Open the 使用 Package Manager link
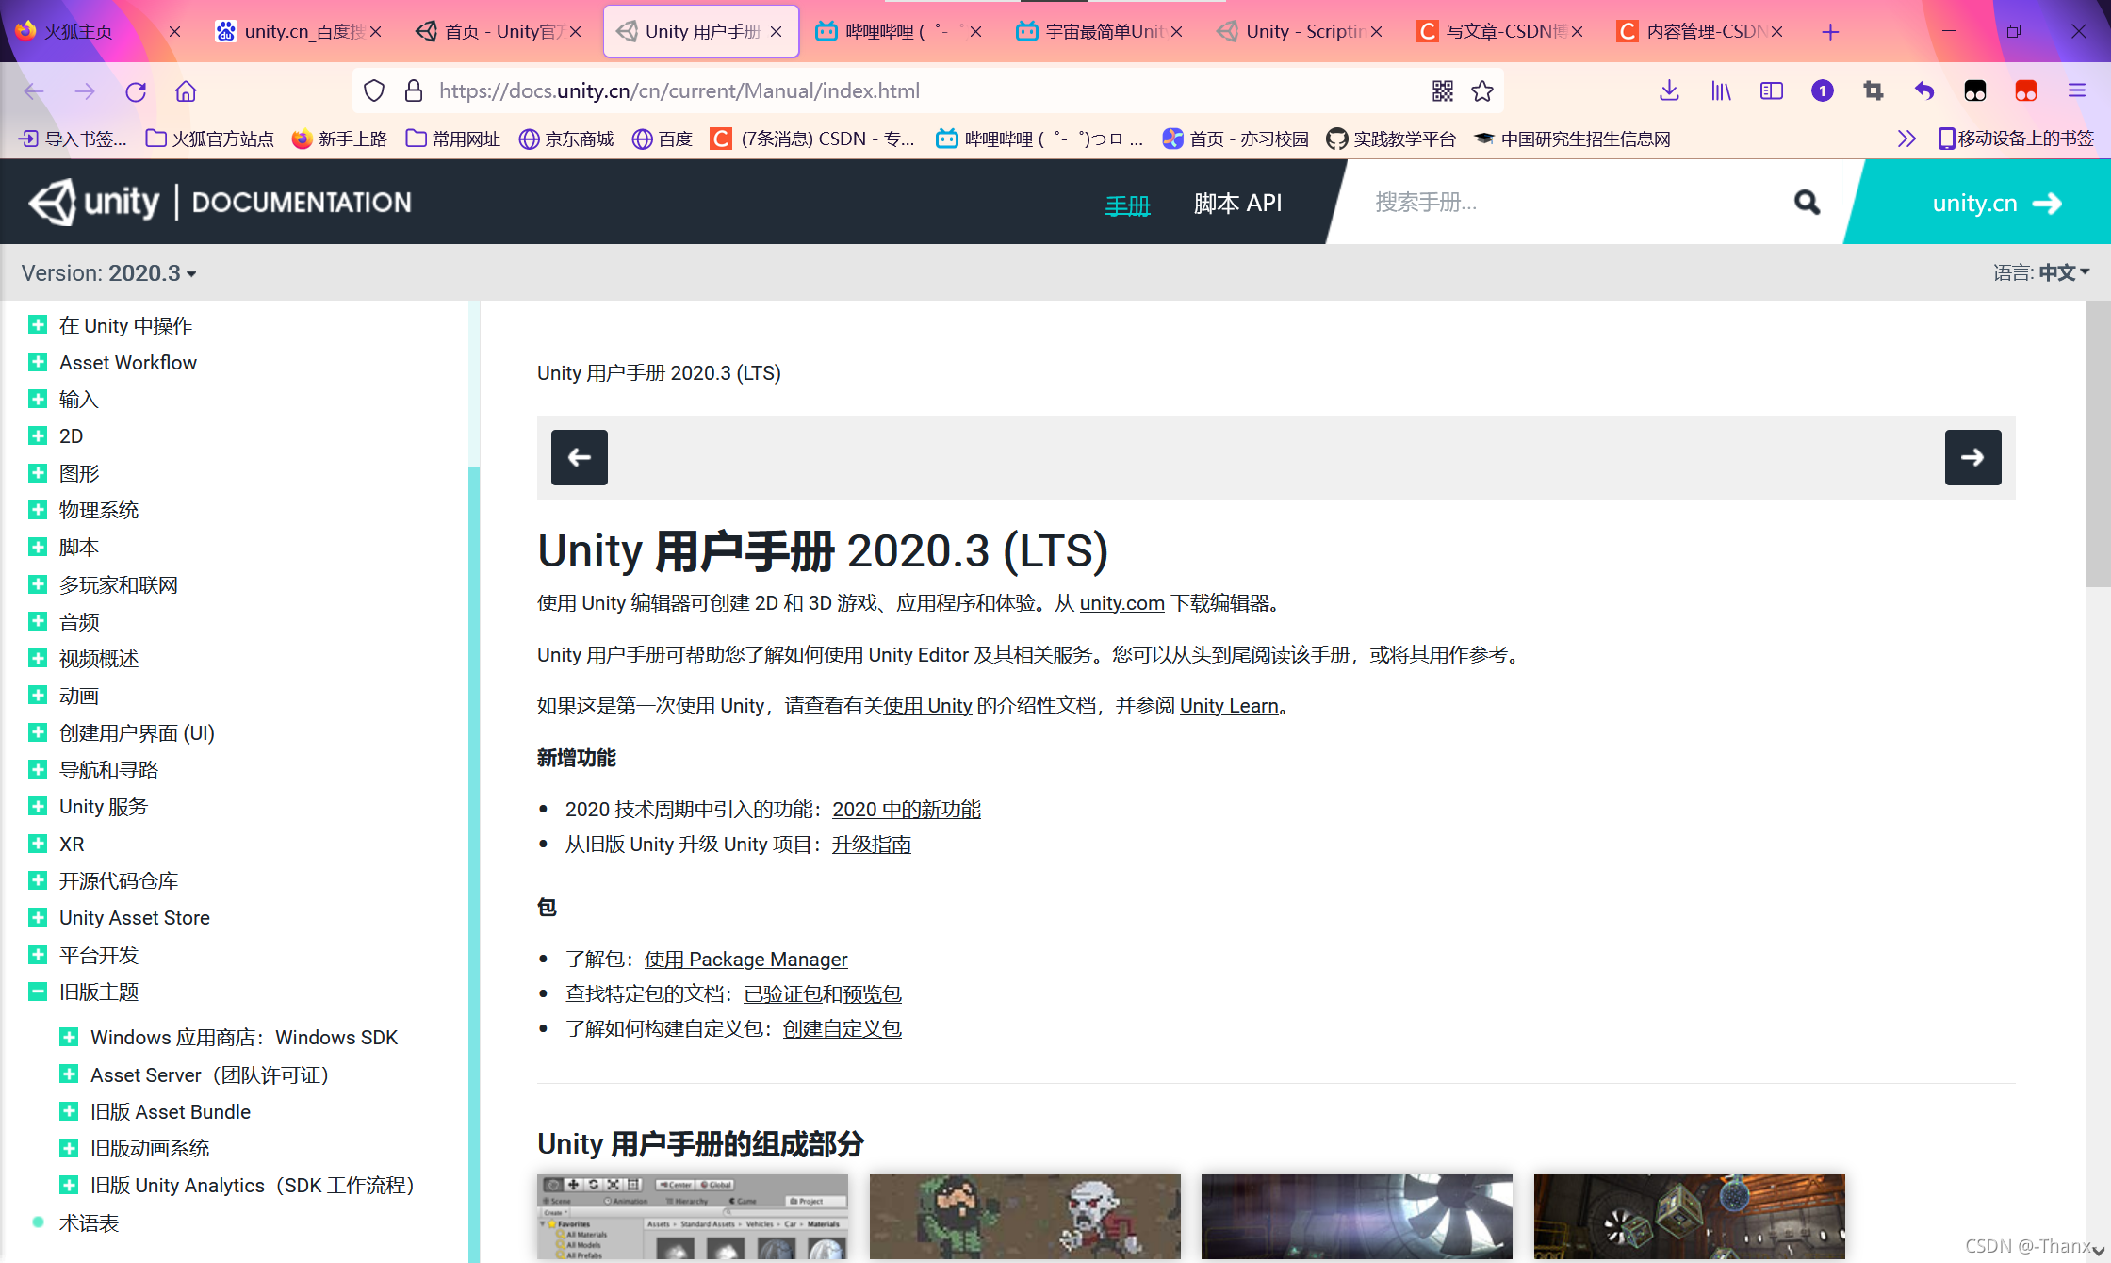 click(746, 960)
